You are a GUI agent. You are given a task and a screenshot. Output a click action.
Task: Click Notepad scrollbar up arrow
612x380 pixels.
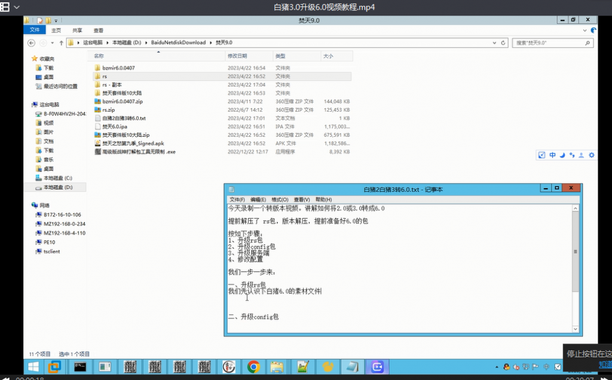(576, 209)
